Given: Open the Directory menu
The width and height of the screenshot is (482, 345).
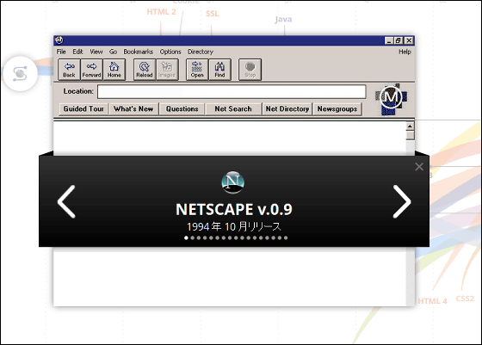Looking at the screenshot, I should [201, 52].
